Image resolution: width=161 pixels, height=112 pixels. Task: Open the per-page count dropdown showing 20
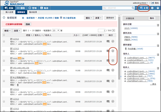pos(56,31)
